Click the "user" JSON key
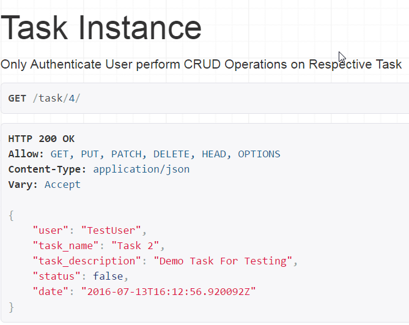Viewport: 409px width, 325px height. click(x=51, y=231)
